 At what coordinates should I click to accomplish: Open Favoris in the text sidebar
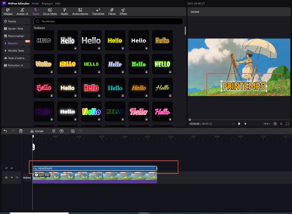coord(16,21)
